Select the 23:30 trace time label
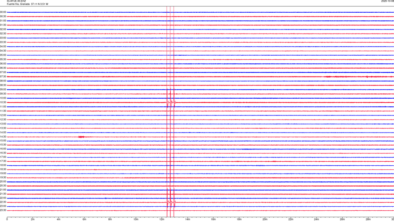 [3, 210]
